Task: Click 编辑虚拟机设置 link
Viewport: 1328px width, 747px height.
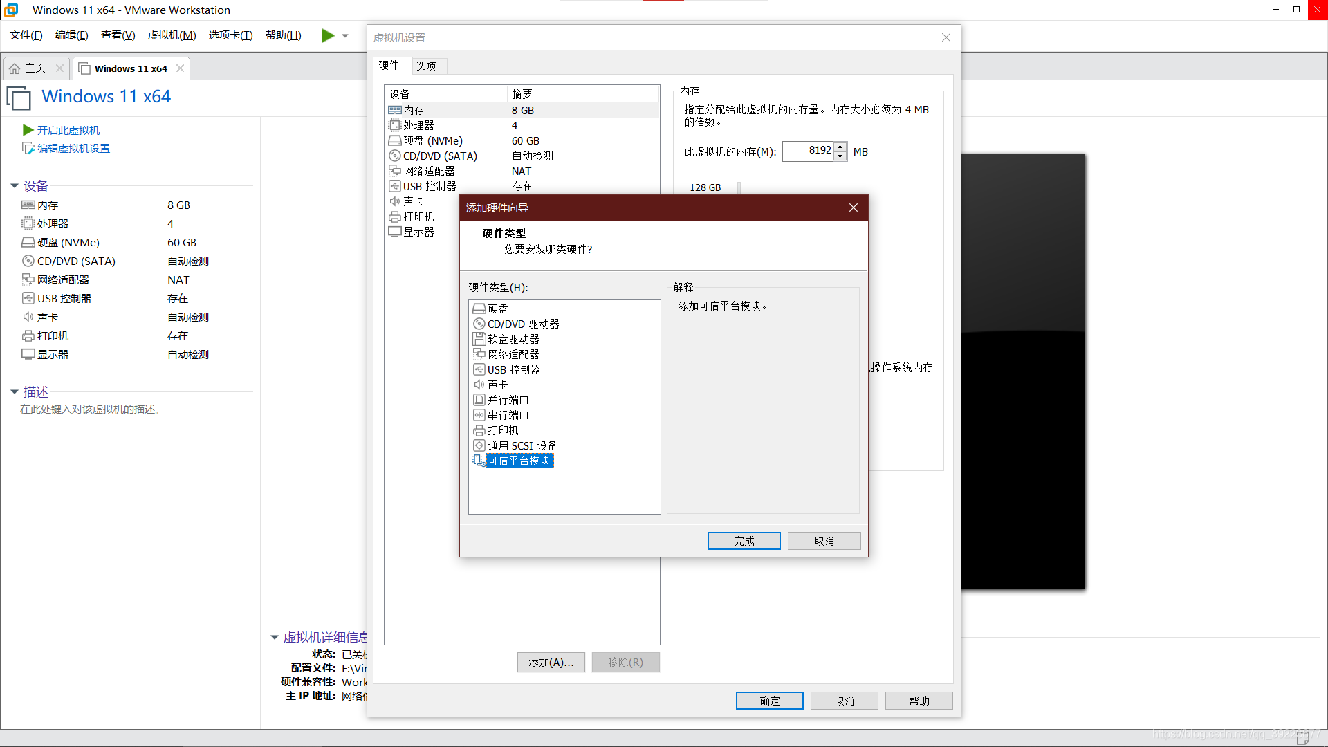Action: [74, 148]
